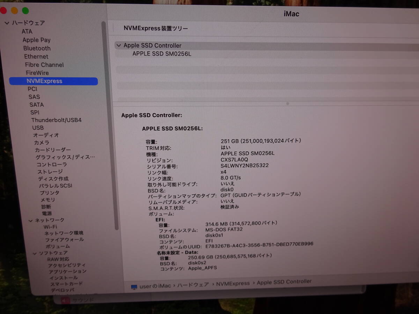Viewport: 419px width, 314px height.
Task: Select Apple Pay in the sidebar
Action: pos(36,40)
